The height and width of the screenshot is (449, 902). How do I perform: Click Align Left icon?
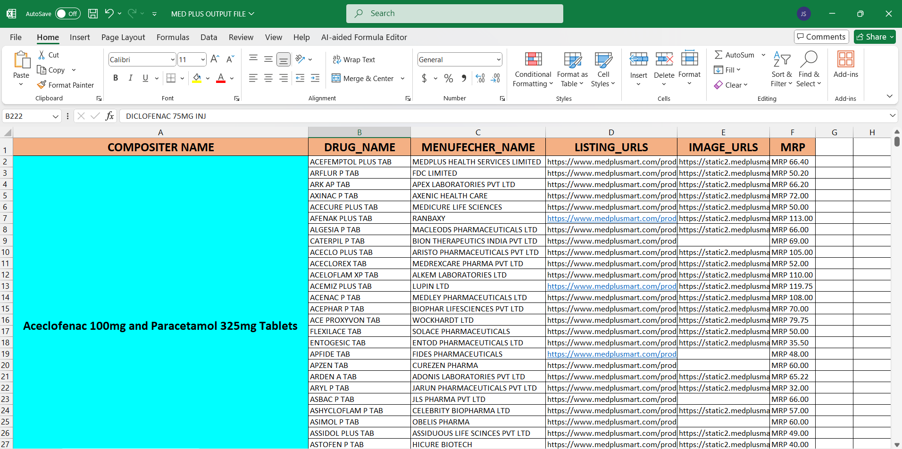[x=253, y=78]
